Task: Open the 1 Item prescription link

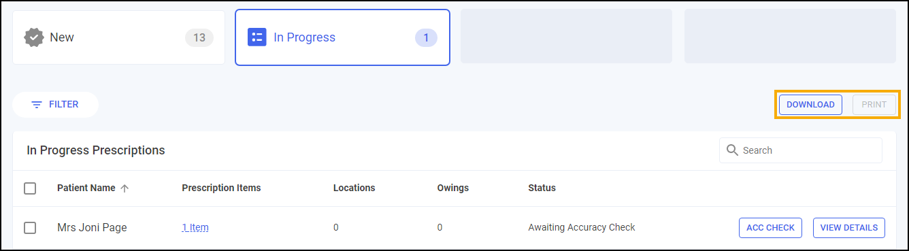Action: coord(195,228)
